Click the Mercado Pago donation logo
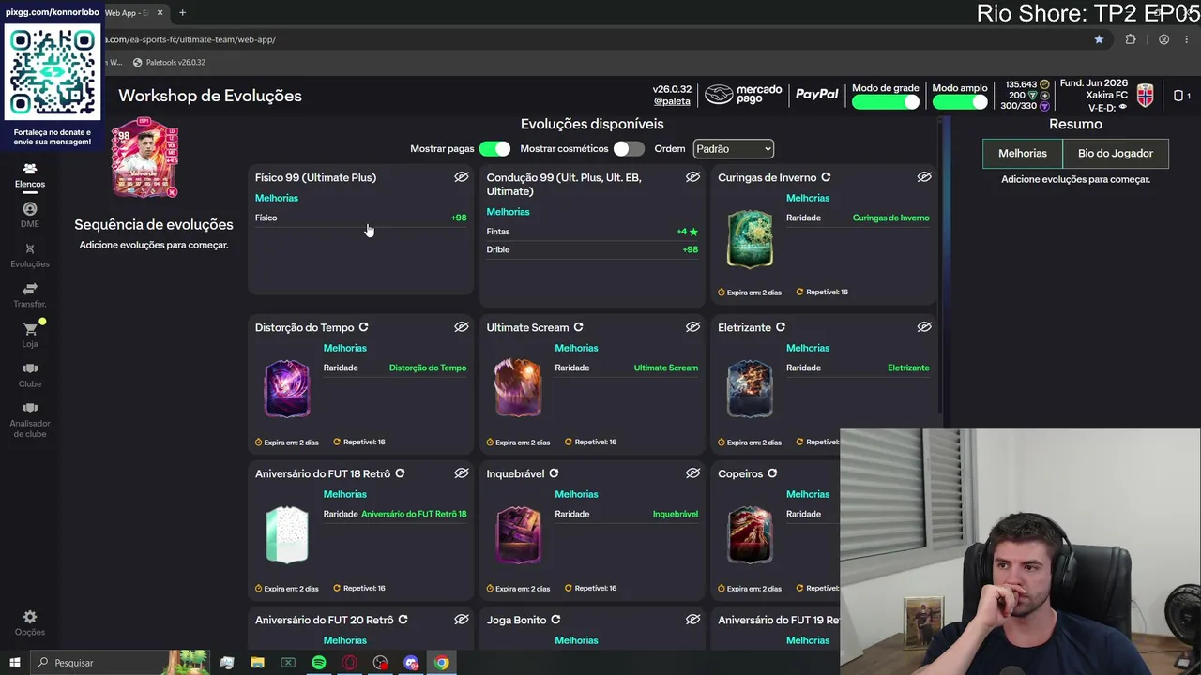1201x675 pixels. click(743, 95)
